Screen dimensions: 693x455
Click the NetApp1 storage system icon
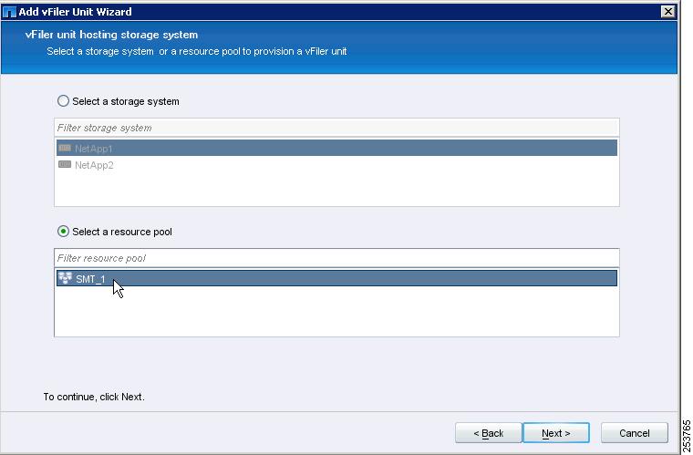pos(65,148)
